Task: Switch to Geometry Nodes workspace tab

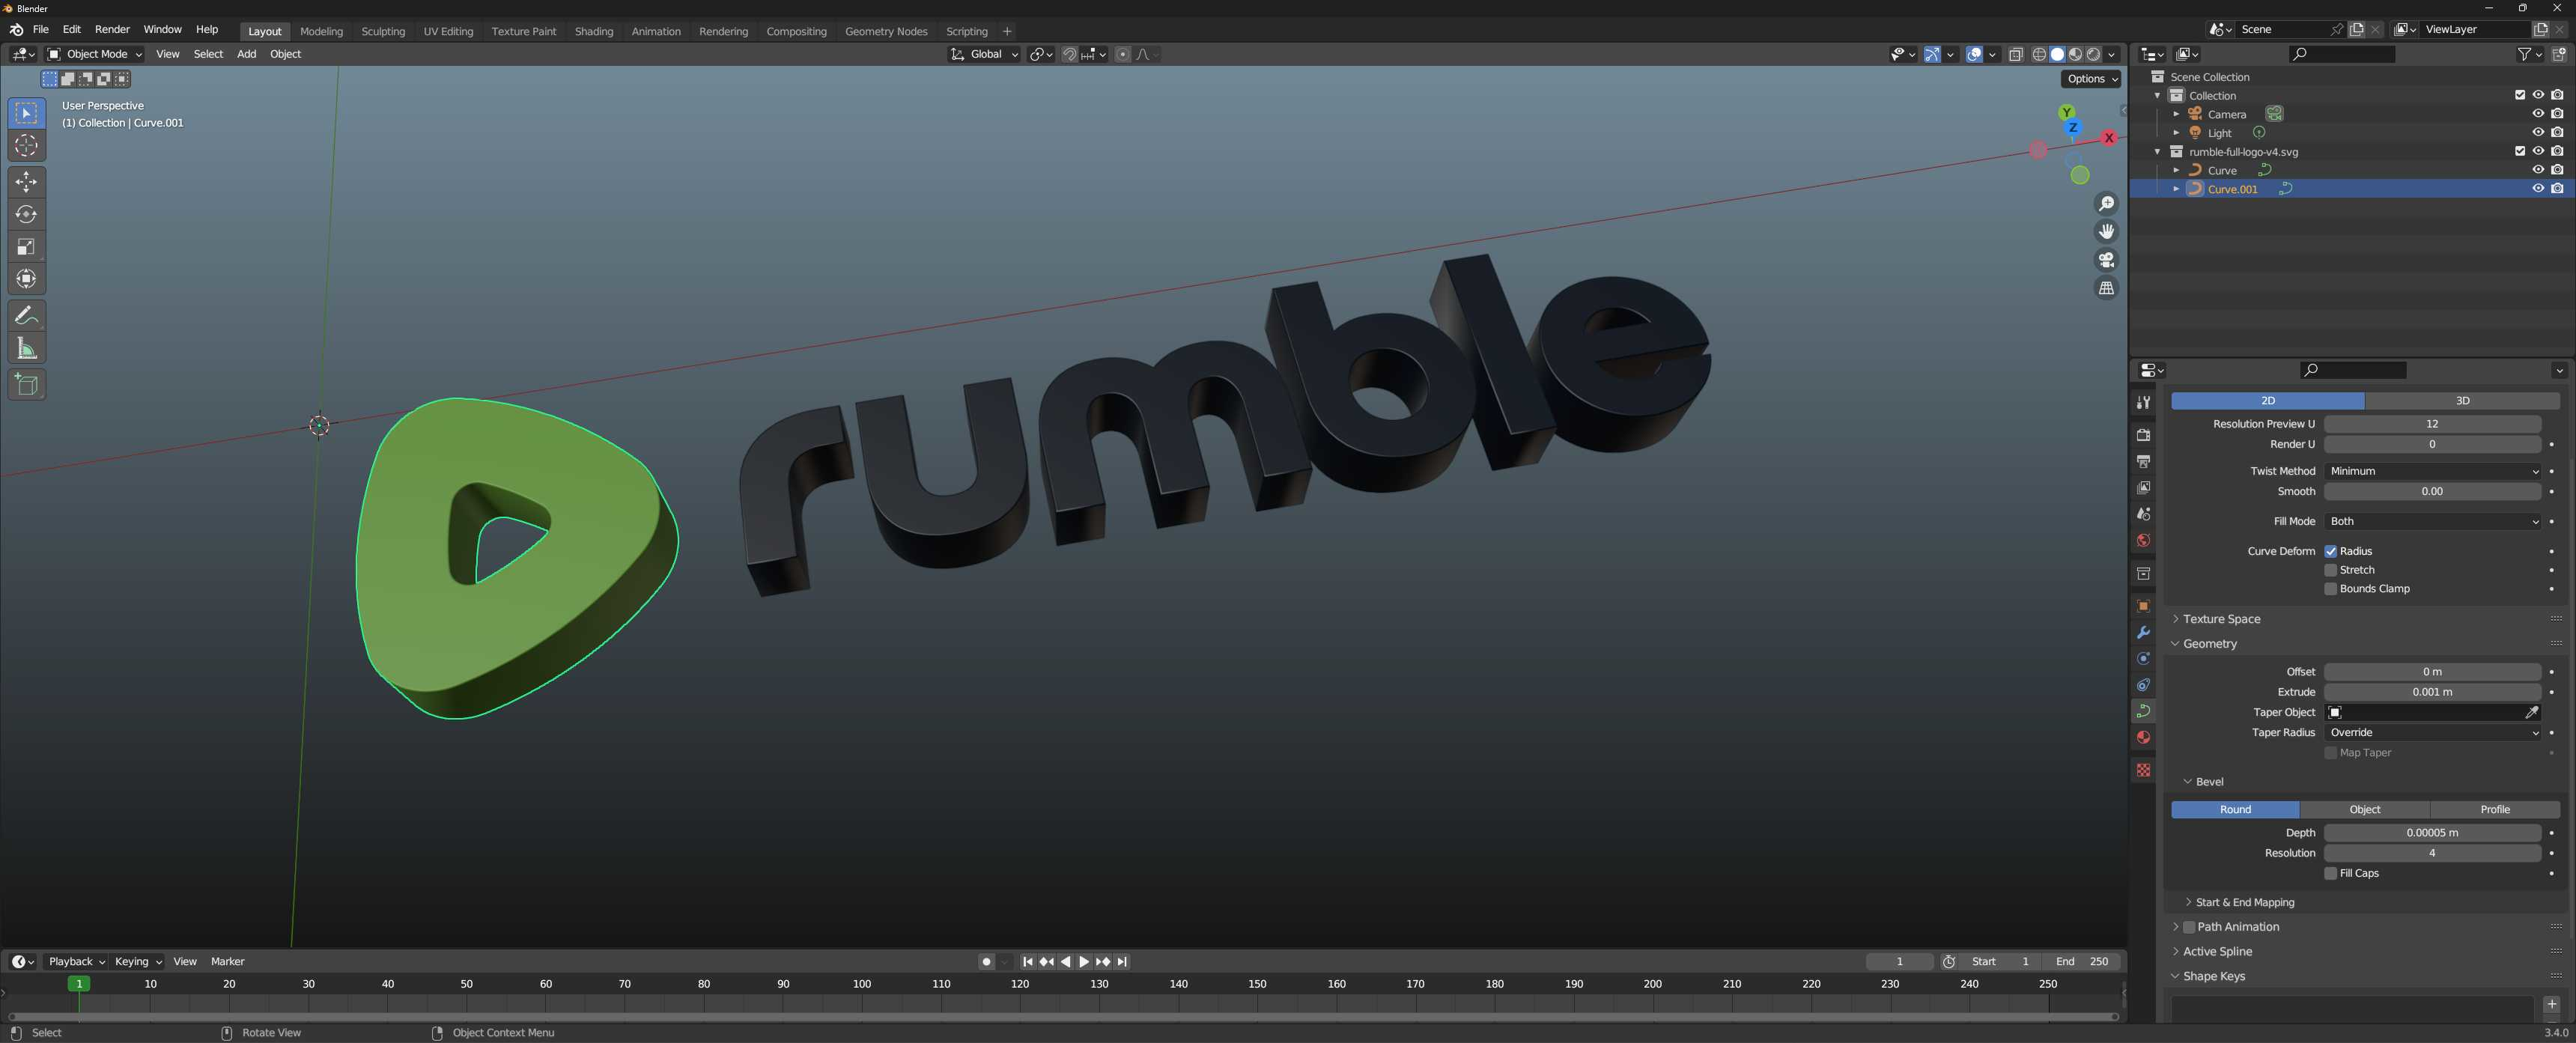Action: pyautogui.click(x=886, y=31)
